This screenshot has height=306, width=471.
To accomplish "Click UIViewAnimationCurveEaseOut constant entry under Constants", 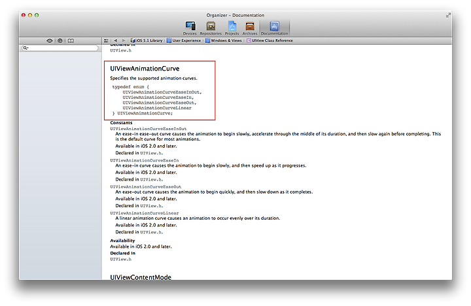I will [x=146, y=186].
